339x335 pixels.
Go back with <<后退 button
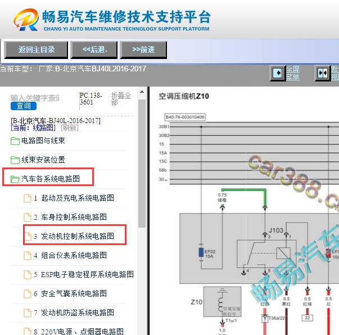coord(94,50)
